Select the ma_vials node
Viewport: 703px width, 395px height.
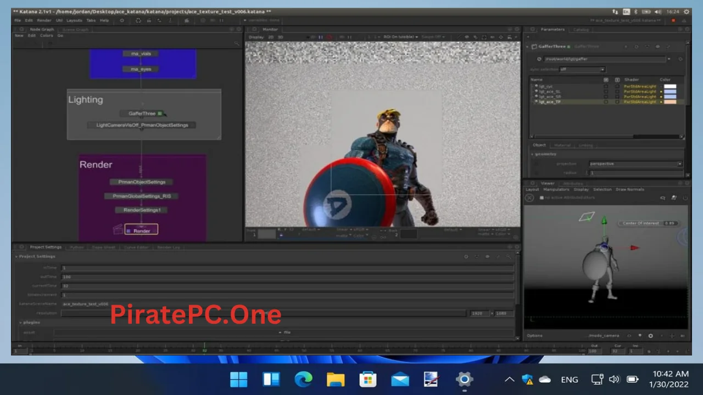point(141,54)
